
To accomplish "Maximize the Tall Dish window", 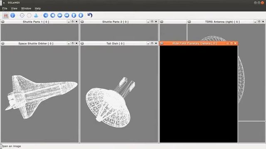I will 152,43.
